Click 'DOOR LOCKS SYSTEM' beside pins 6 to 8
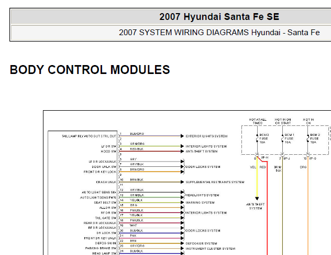 (203, 167)
